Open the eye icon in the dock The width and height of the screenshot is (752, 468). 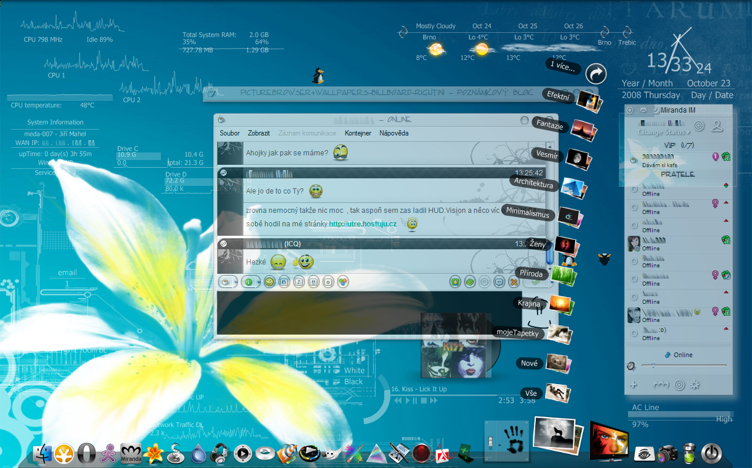point(644,453)
